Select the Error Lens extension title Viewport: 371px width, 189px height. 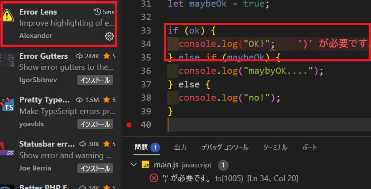click(x=38, y=12)
